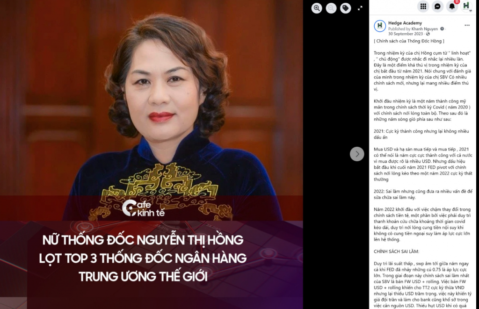This screenshot has height=309, width=479.
Task: Zoom in on the photo
Action: click(x=317, y=8)
